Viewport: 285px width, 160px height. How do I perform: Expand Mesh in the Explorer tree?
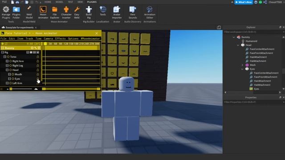point(242,65)
